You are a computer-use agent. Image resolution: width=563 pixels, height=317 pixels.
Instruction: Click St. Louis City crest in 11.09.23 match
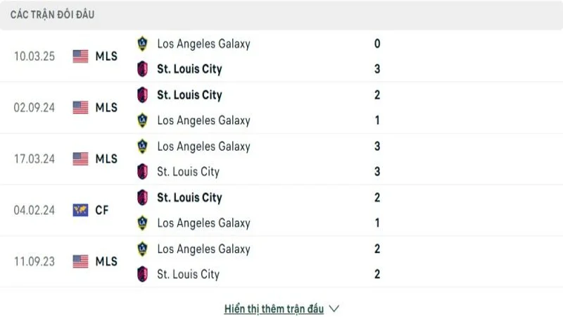click(x=143, y=275)
